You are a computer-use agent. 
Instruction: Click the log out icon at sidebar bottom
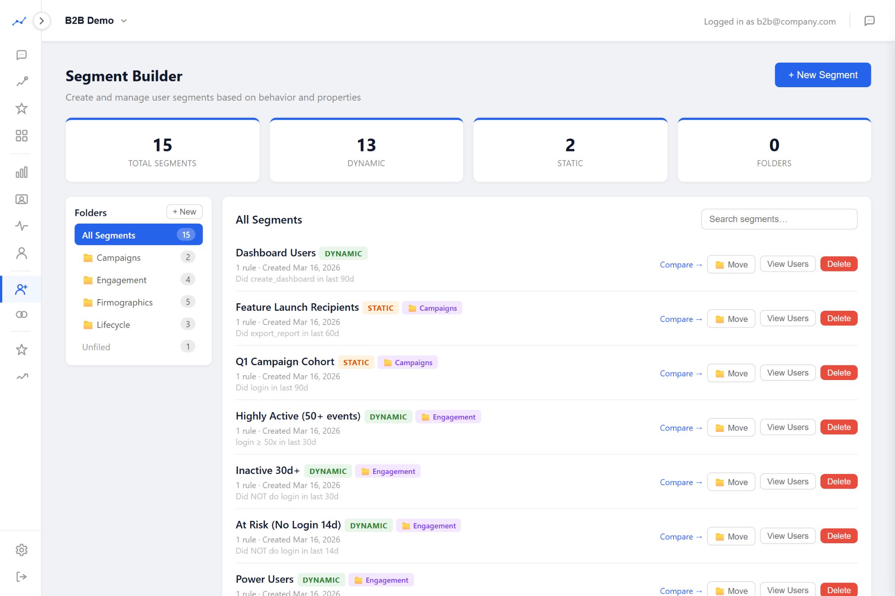coord(21,576)
